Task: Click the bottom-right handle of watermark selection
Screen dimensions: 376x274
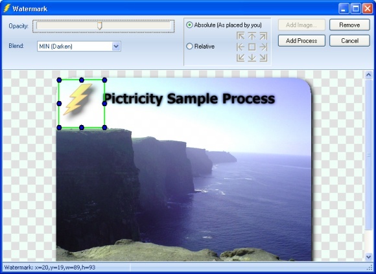Action: tap(104, 128)
